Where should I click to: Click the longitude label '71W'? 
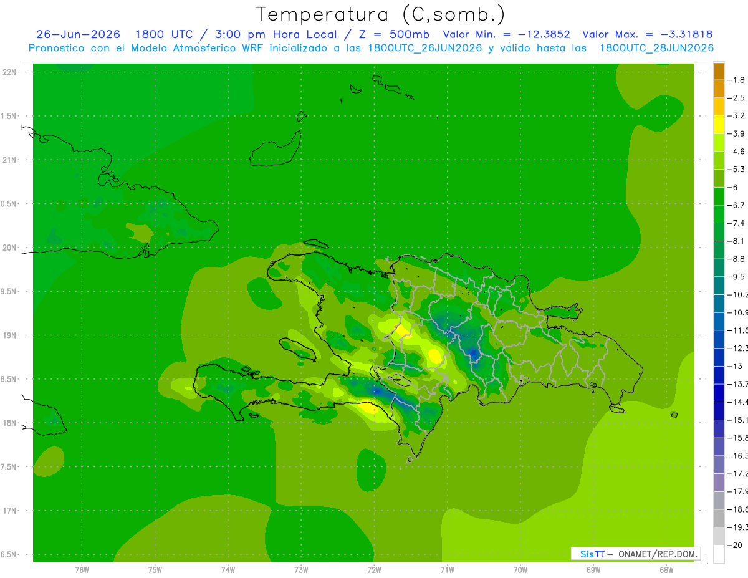(447, 570)
